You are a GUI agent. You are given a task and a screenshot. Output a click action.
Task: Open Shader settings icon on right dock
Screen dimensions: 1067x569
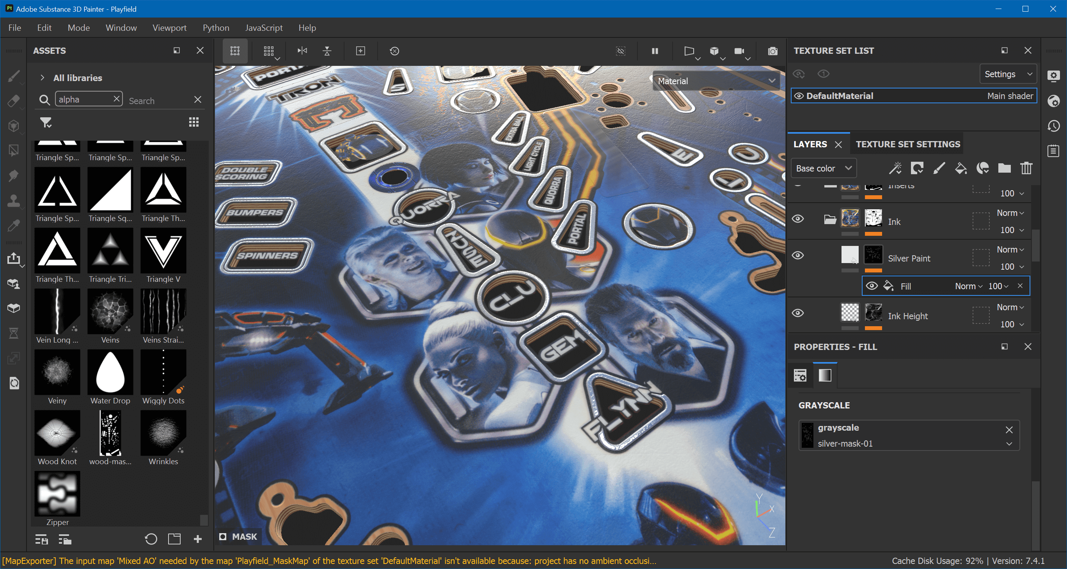[x=1054, y=101]
